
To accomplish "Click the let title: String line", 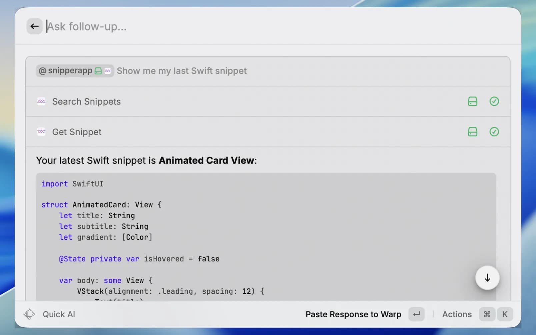I will pos(97,215).
